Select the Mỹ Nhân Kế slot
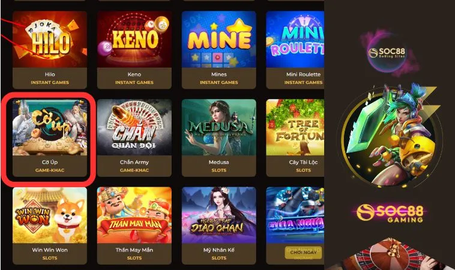Viewport: 455px width, 270px height. pos(218,226)
